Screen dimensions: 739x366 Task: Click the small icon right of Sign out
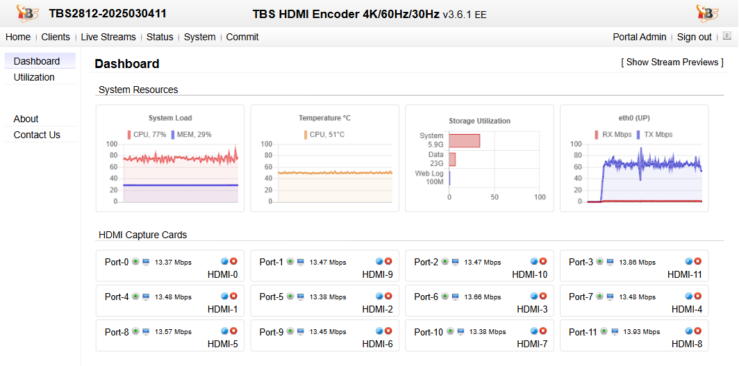[x=726, y=36]
